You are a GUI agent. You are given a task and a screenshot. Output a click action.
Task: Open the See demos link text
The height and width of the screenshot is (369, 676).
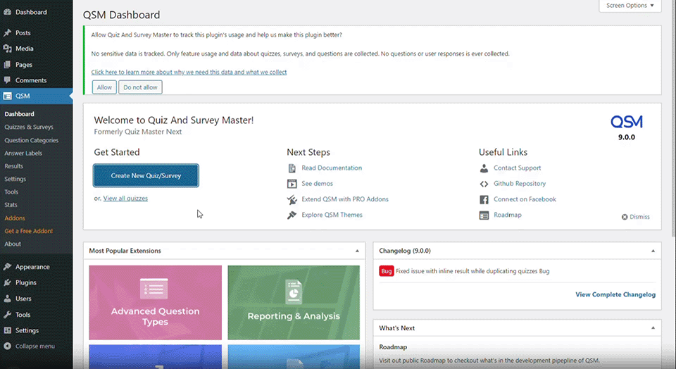[x=317, y=184]
